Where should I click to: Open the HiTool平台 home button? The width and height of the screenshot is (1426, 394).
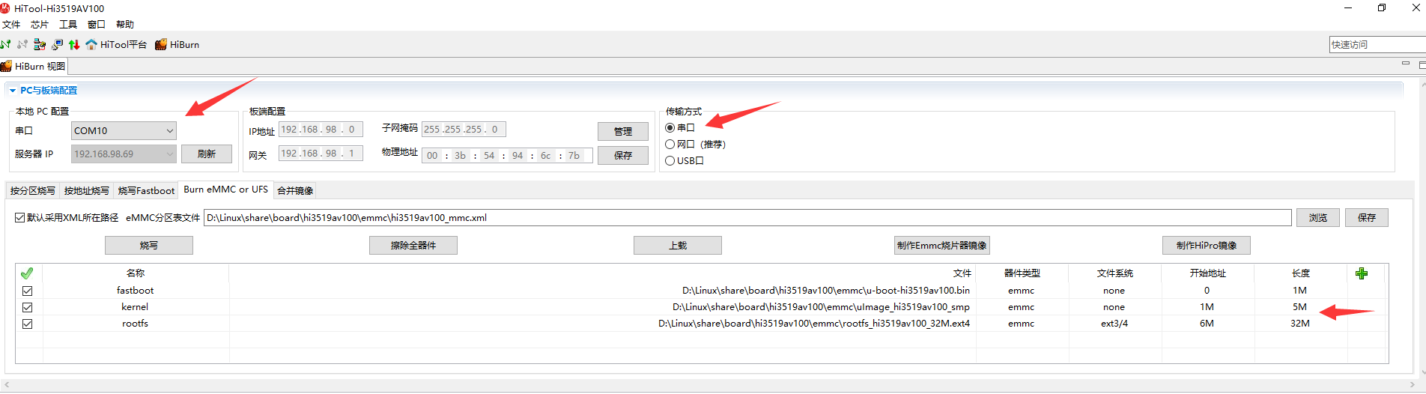[x=116, y=44]
